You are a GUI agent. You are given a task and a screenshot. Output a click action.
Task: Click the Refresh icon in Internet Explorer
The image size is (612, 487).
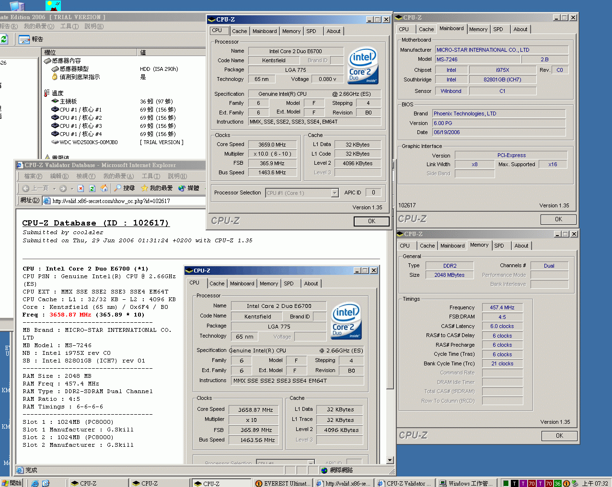point(92,188)
